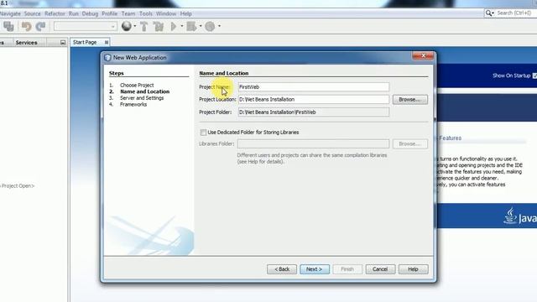
Task: Click the Clean and Build icon
Action: 159,26
